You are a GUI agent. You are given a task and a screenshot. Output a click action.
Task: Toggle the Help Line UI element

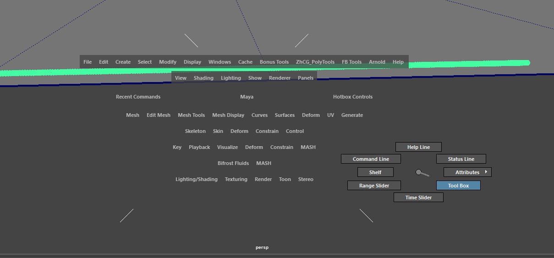[418, 147]
